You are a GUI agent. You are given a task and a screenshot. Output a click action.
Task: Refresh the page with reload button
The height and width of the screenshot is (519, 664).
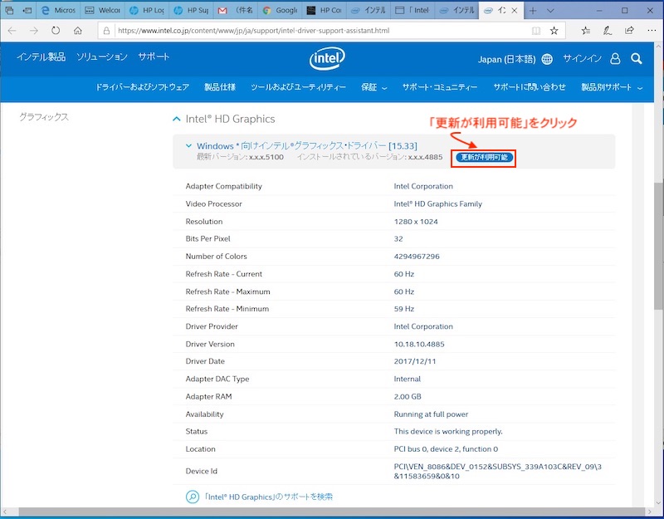(56, 30)
